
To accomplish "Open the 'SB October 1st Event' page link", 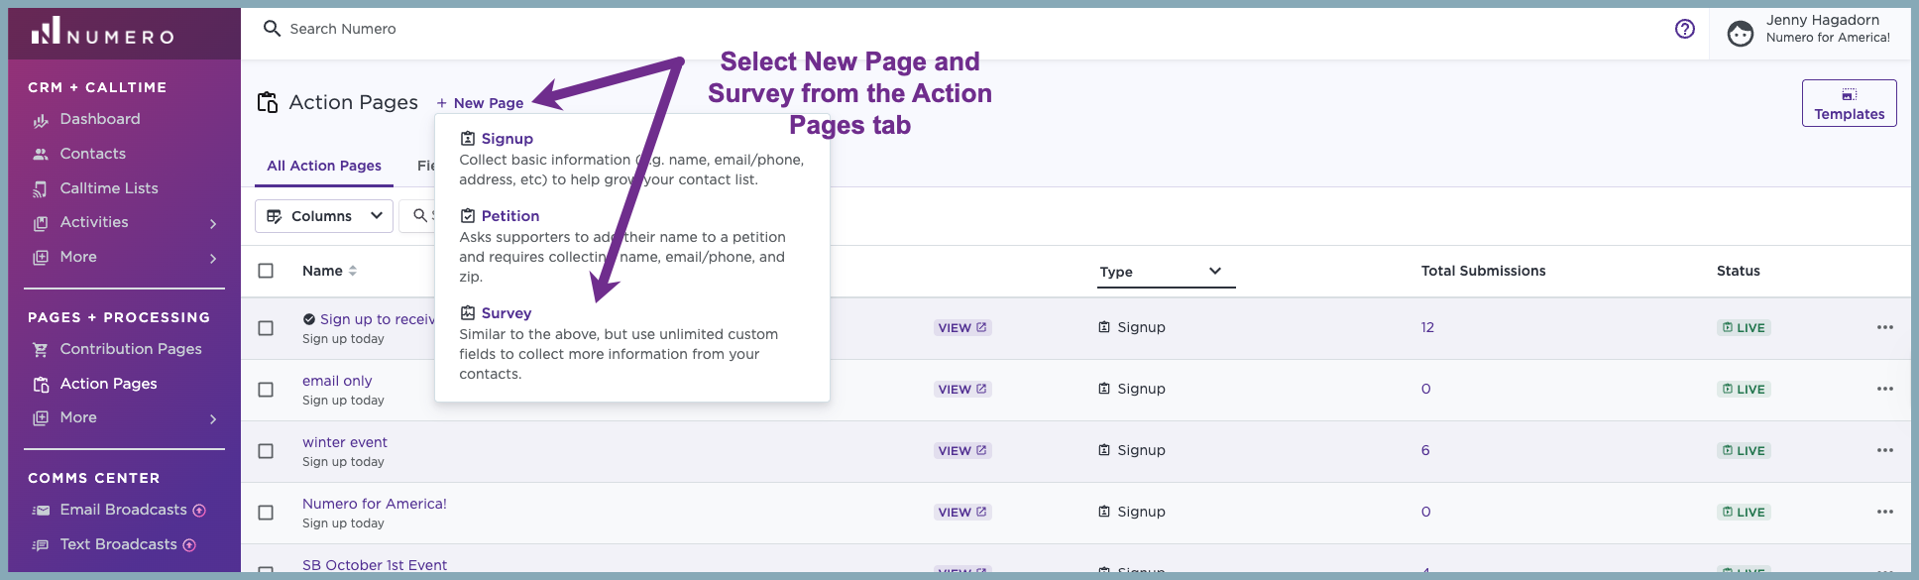I will (x=375, y=565).
